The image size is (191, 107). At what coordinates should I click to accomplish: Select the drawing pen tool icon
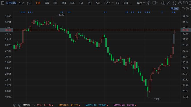coord(169,3)
